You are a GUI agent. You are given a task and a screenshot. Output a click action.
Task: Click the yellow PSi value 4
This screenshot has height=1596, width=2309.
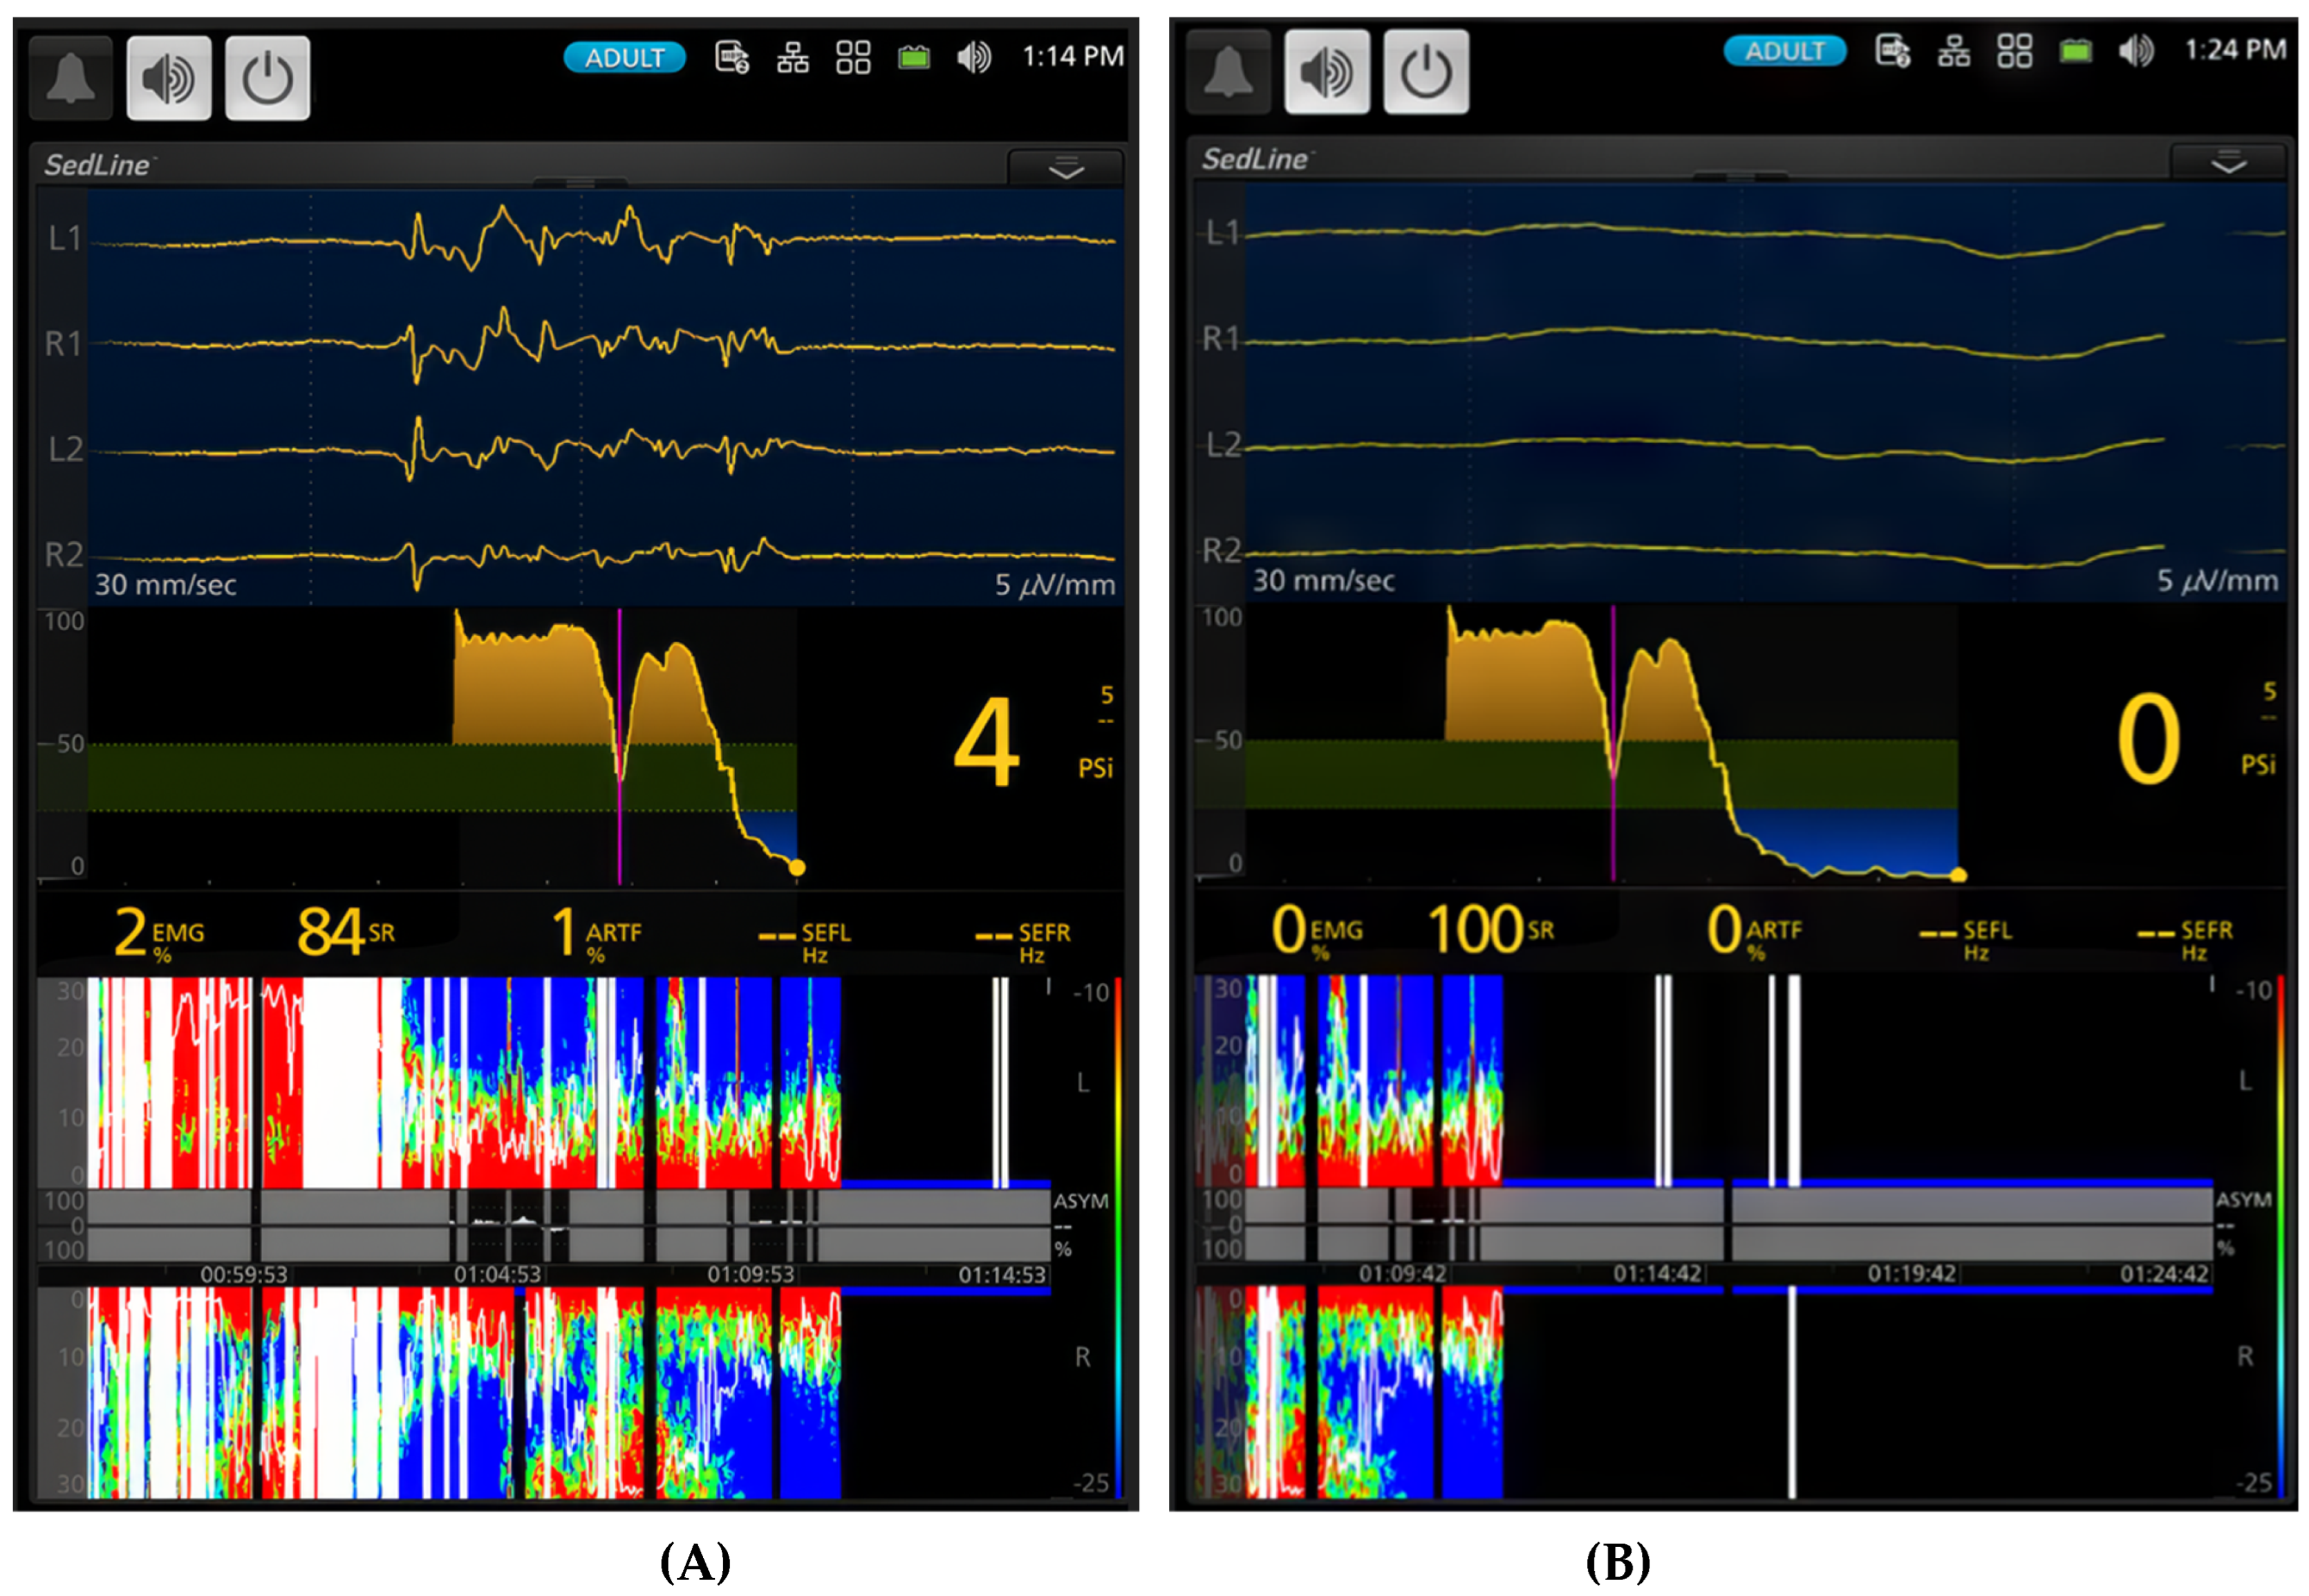[986, 743]
